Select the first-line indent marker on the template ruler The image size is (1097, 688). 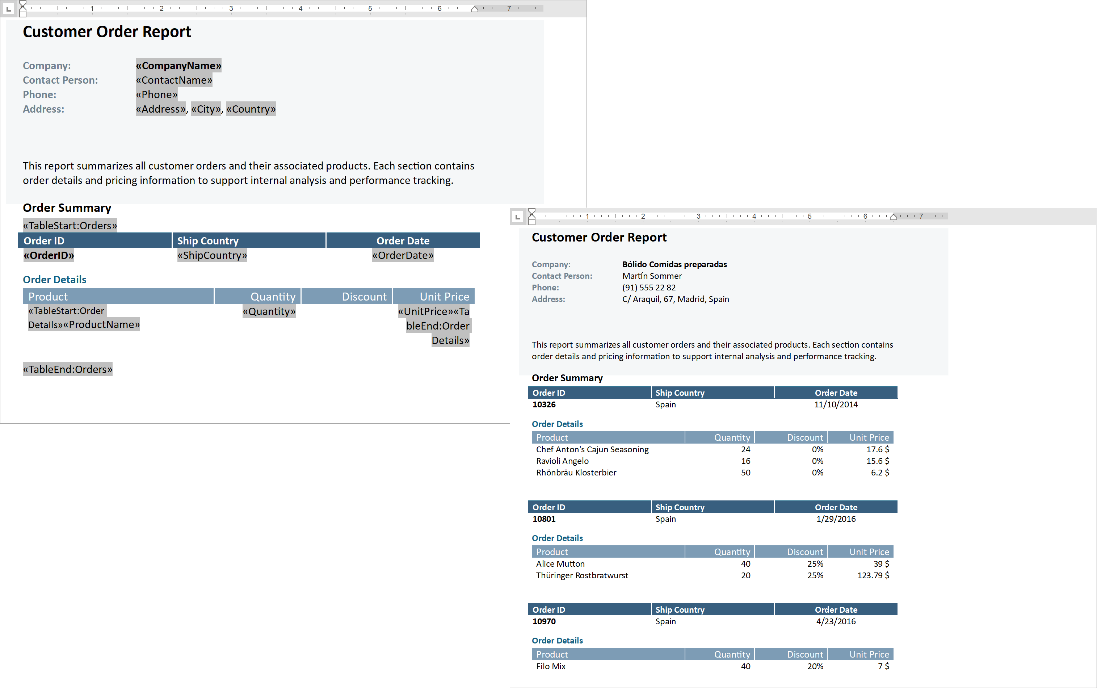pyautogui.click(x=22, y=4)
